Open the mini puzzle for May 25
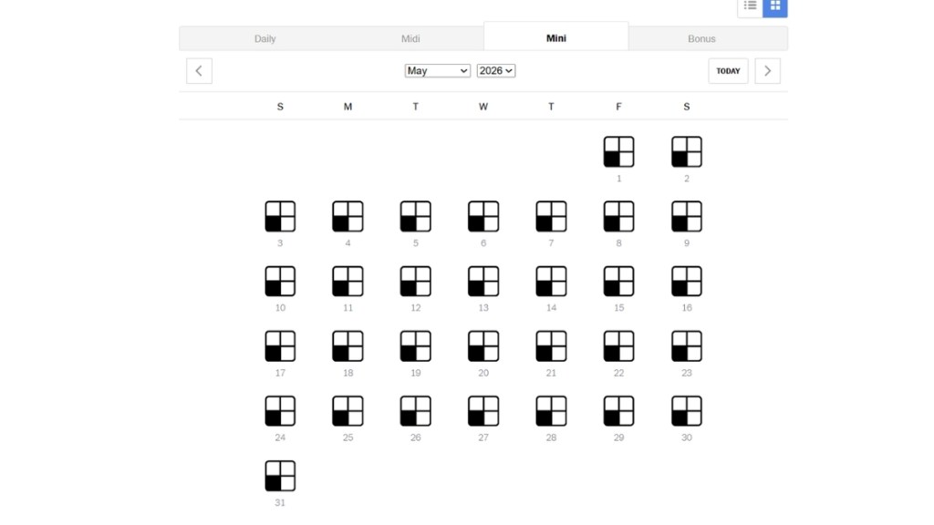 [x=348, y=411]
